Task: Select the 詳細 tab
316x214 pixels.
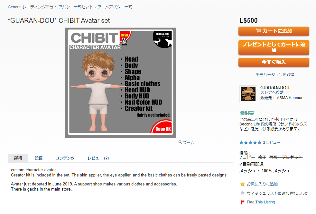Action: tap(18, 158)
